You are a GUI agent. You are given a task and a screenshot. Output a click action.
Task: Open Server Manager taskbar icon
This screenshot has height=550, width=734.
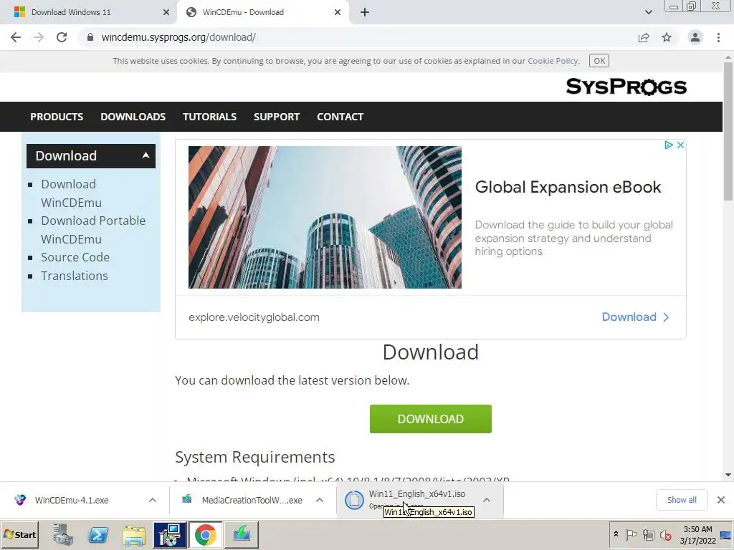coord(63,534)
